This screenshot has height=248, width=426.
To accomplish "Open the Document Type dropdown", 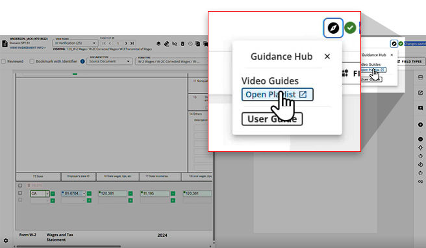I will pos(110,62).
